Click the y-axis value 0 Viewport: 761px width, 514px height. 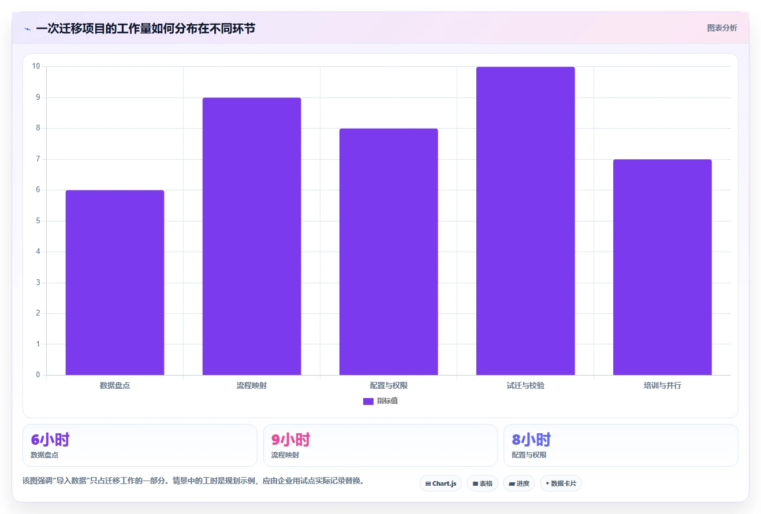tap(38, 375)
